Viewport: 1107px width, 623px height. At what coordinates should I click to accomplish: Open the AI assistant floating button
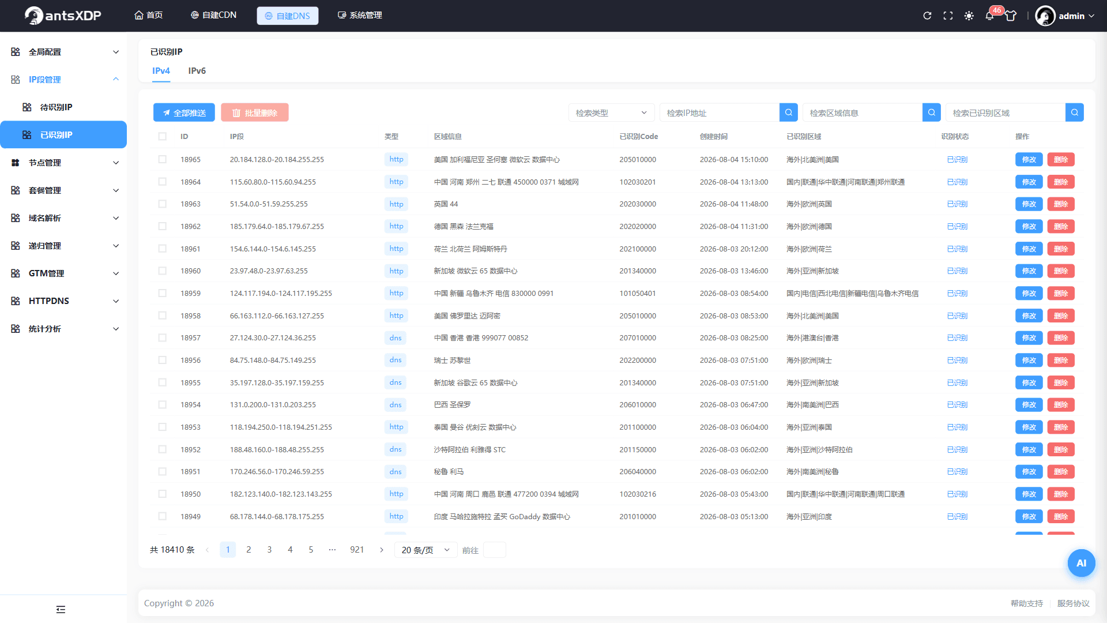tap(1081, 563)
